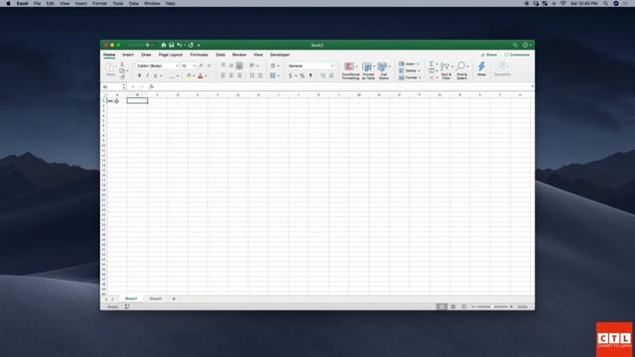Viewport: 635px width, 357px height.
Task: Click the AutoSum sigma icon
Action: (x=432, y=63)
